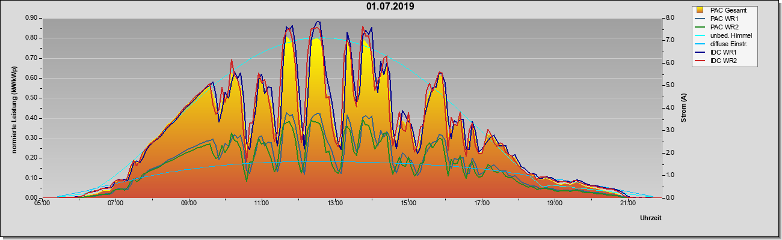Screen dimensions: 782x240
Task: Click the 17:00 time axis label
Action: click(x=481, y=203)
